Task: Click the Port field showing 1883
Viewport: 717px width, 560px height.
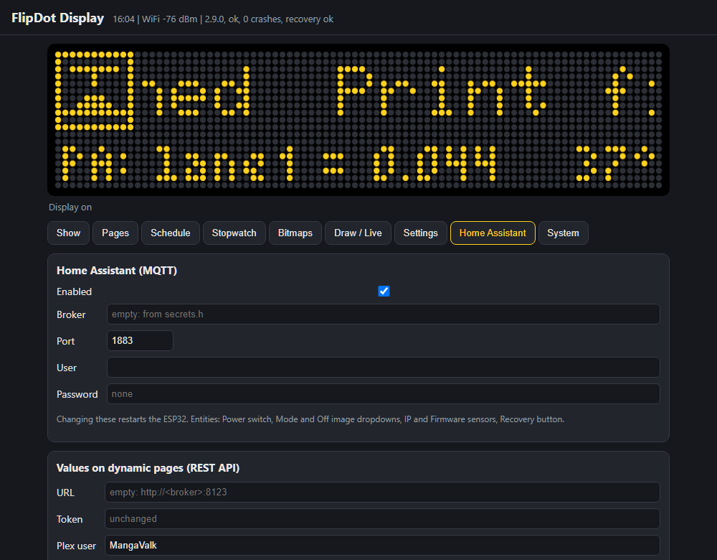Action: point(140,341)
